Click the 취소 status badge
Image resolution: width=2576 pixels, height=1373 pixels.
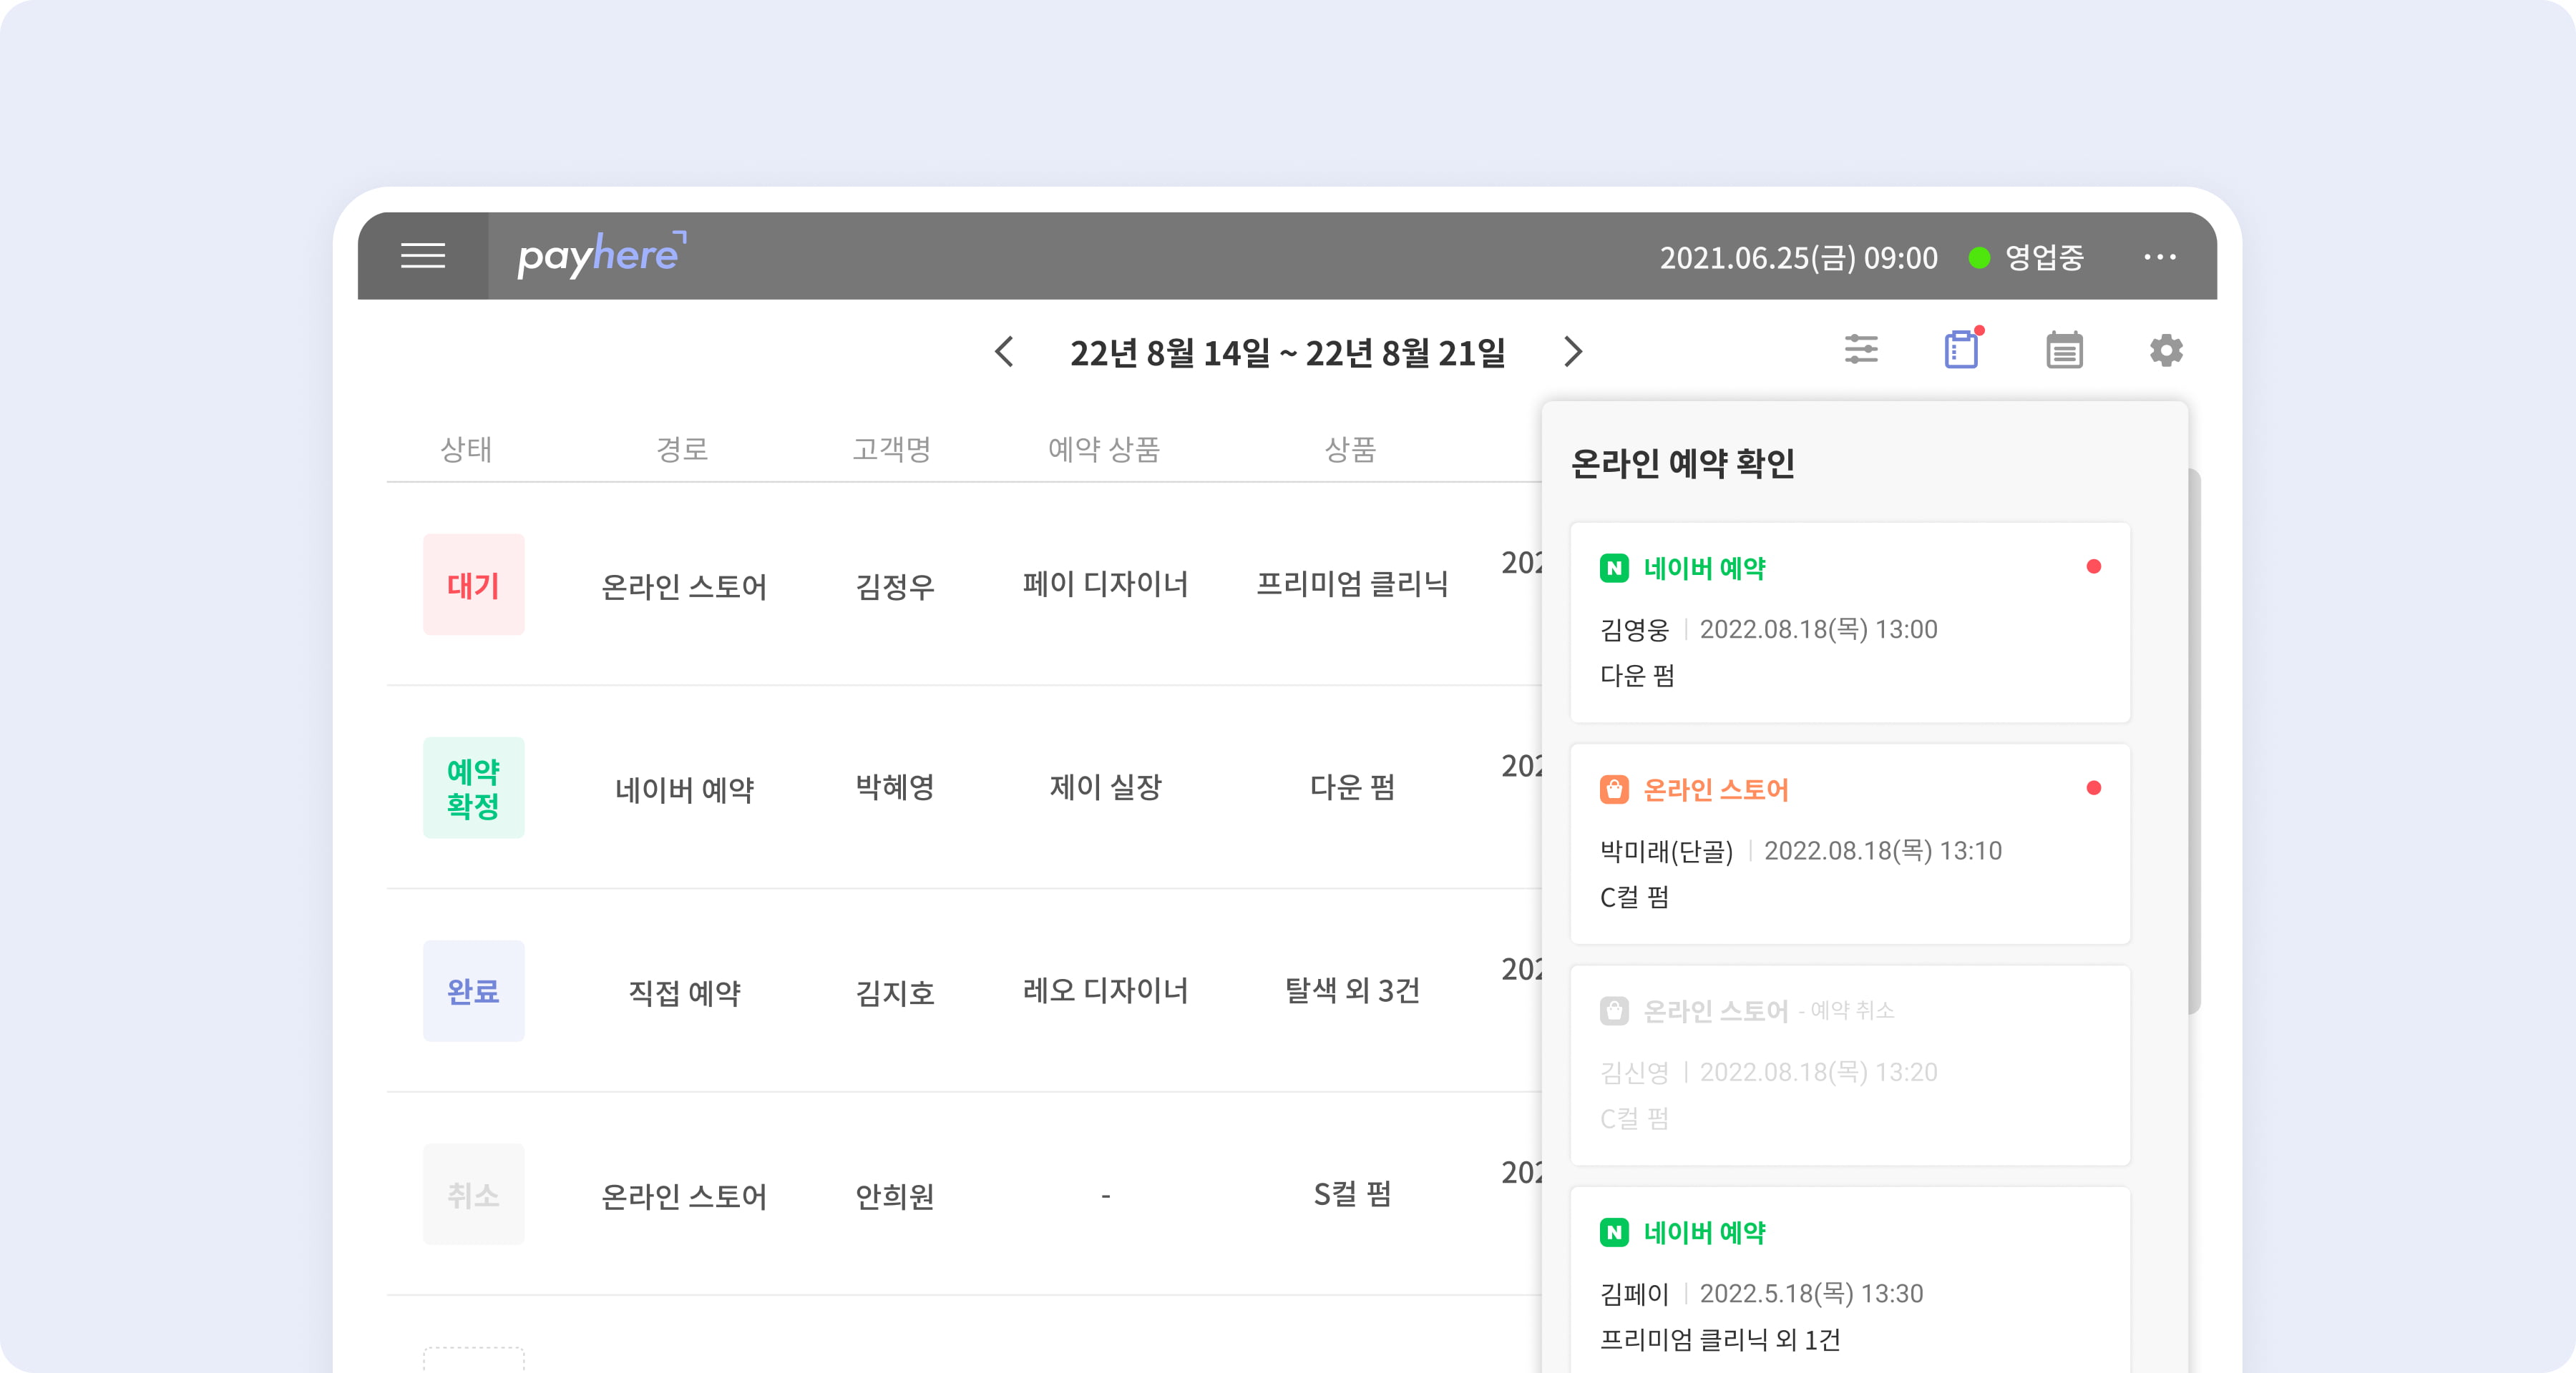click(x=473, y=1194)
